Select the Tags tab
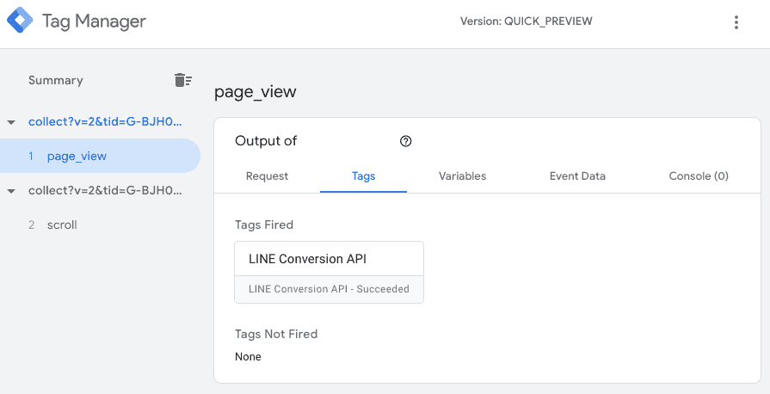 [363, 175]
